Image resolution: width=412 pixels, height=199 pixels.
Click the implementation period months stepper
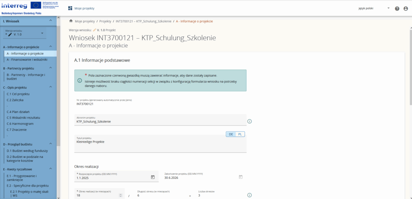tap(120, 195)
